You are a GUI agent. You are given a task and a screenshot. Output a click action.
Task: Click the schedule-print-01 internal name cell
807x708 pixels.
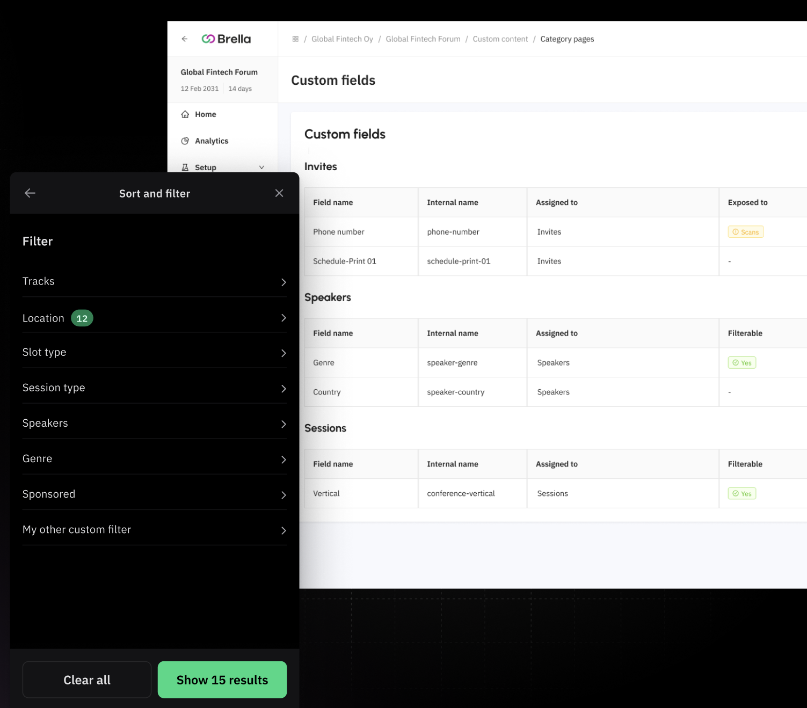pyautogui.click(x=472, y=261)
